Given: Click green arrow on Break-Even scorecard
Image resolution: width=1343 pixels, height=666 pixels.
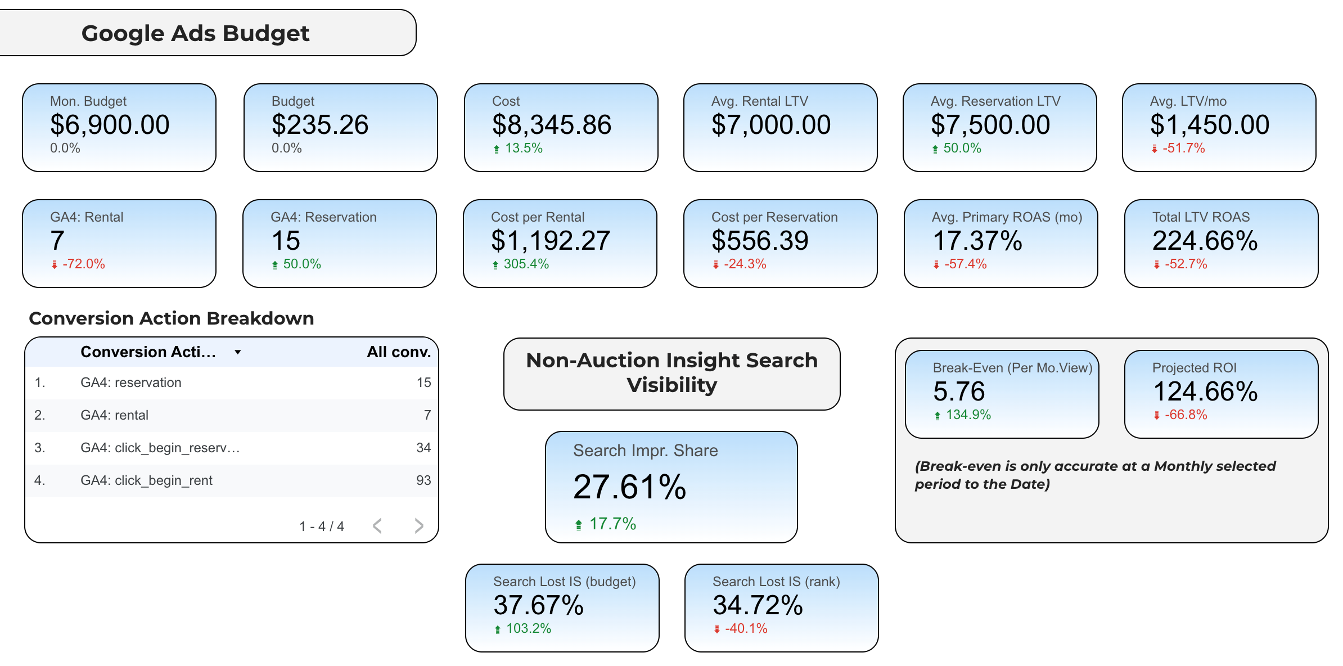Looking at the screenshot, I should (x=938, y=416).
